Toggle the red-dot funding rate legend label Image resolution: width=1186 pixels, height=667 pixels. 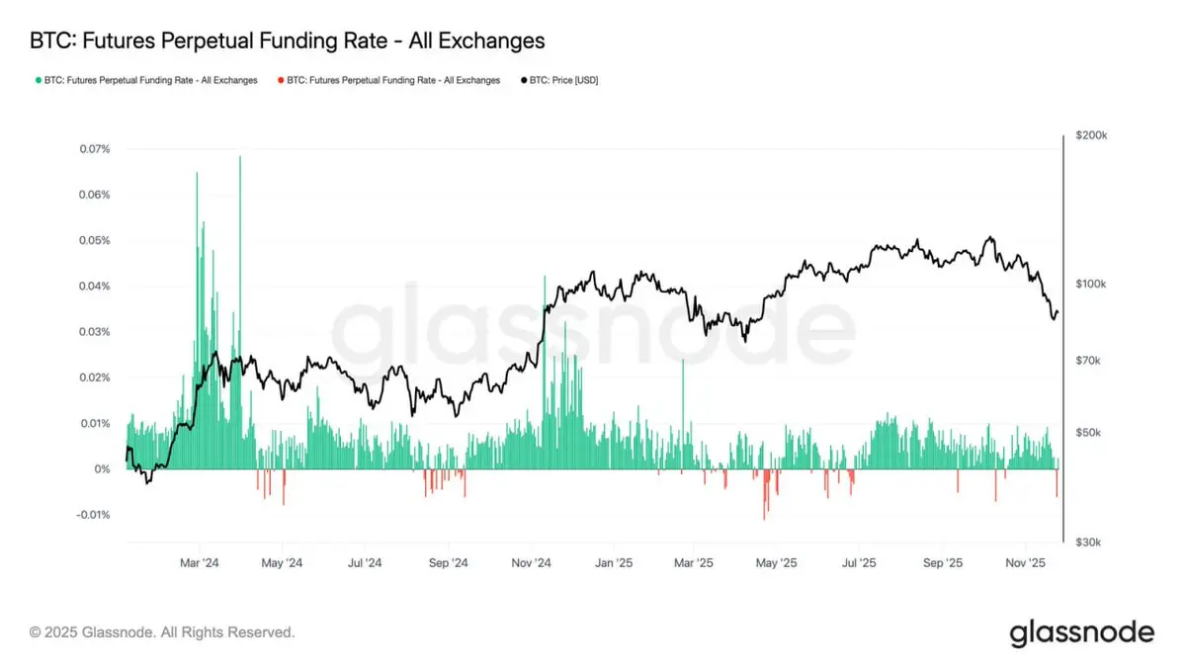tap(393, 80)
